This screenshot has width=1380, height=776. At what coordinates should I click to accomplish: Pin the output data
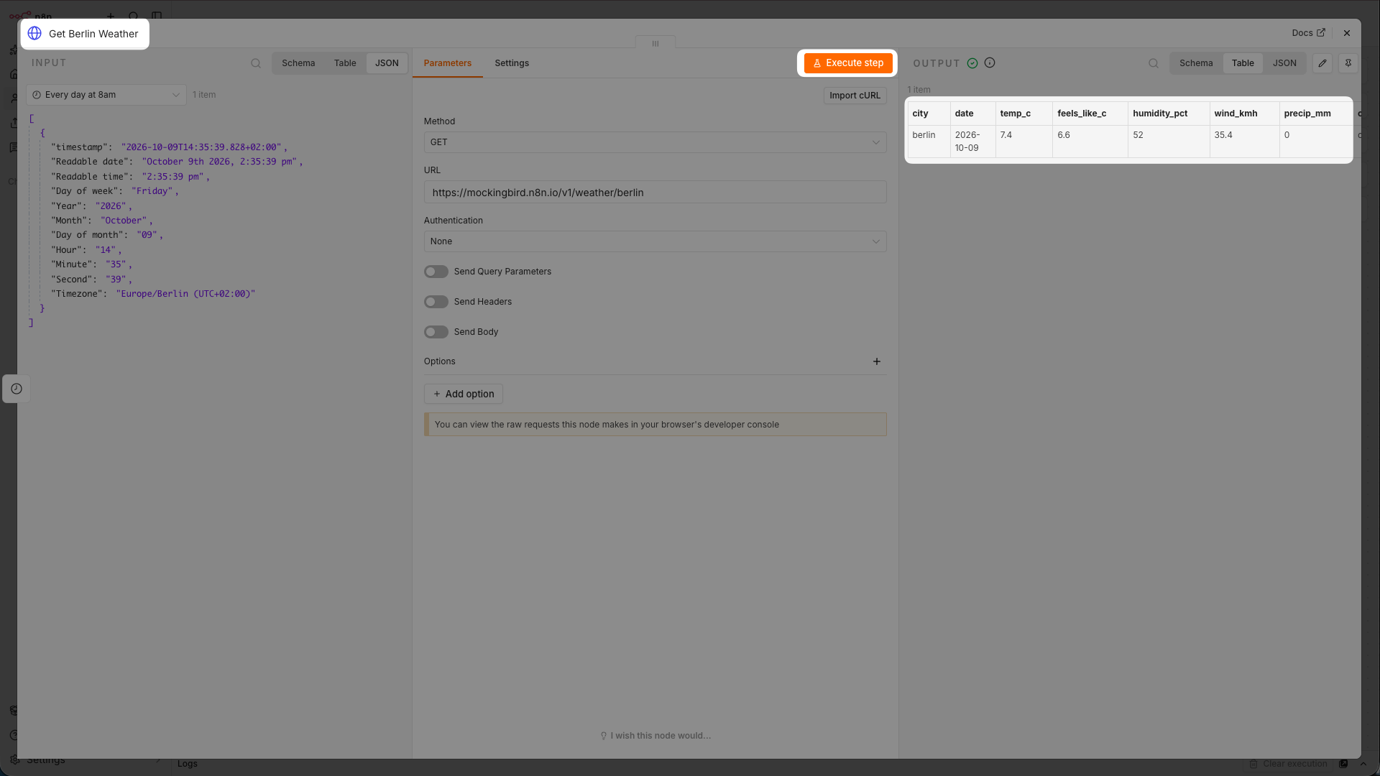1348,63
